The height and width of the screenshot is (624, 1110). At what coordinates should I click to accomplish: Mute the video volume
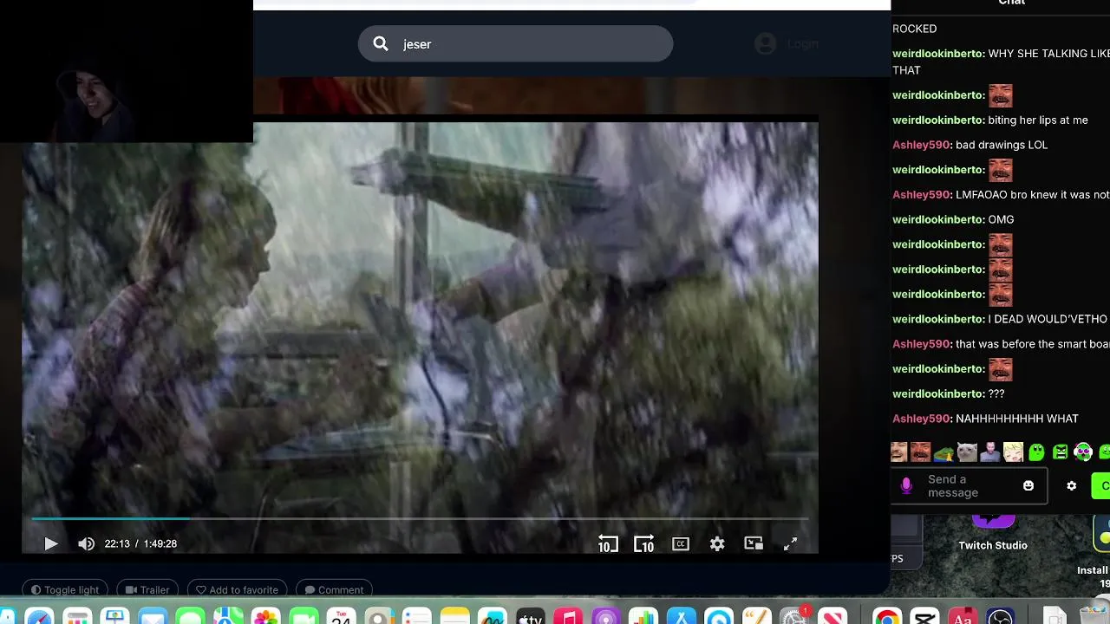[86, 544]
